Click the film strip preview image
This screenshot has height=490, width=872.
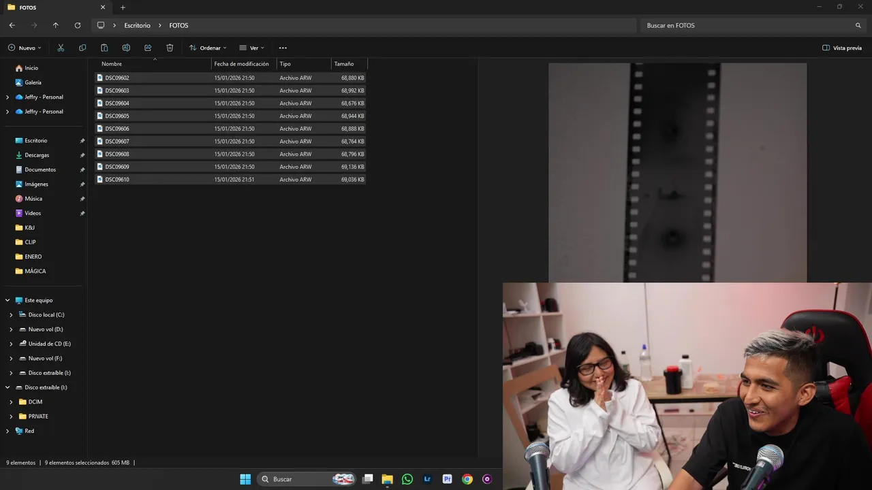point(677,173)
